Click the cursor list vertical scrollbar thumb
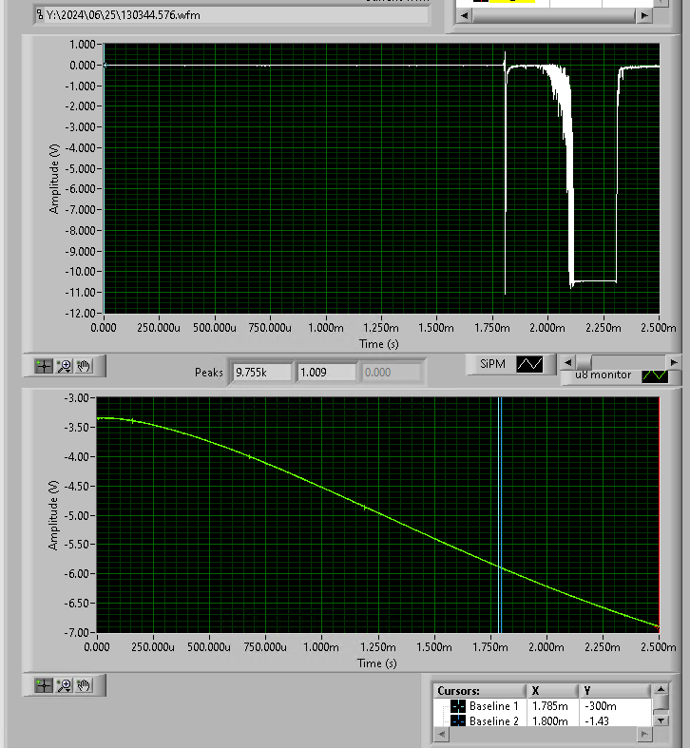Screen dimensions: 690x749 (661, 702)
